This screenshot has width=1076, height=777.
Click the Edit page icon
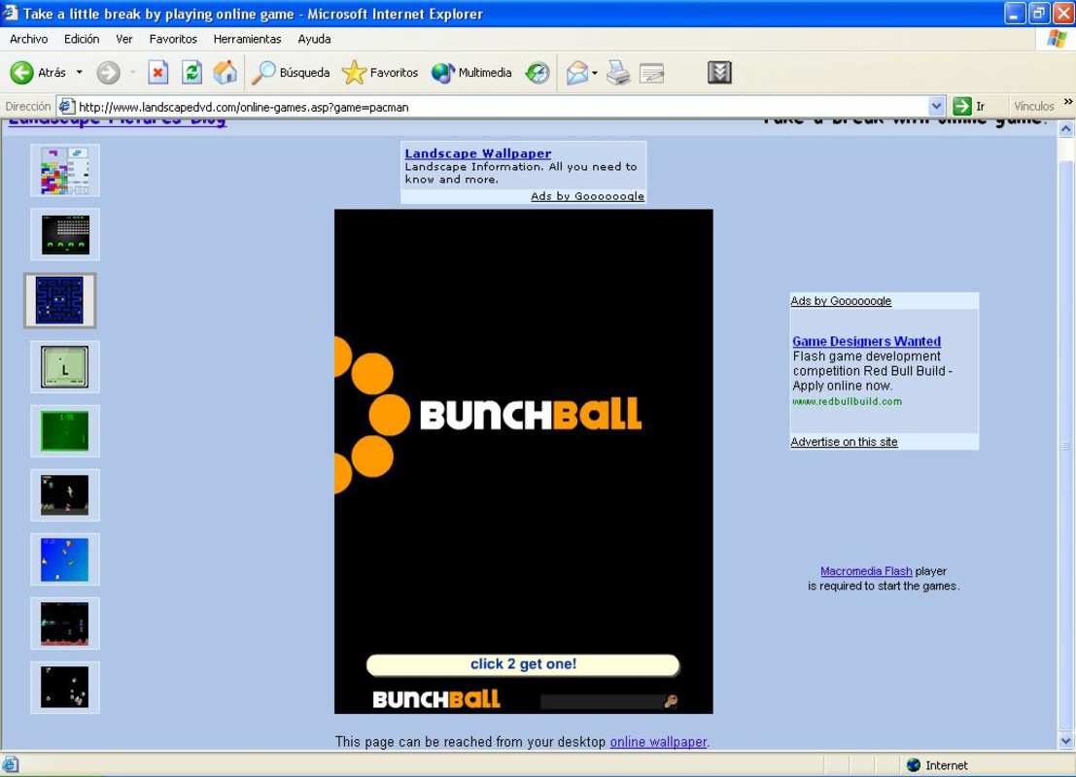pos(652,72)
